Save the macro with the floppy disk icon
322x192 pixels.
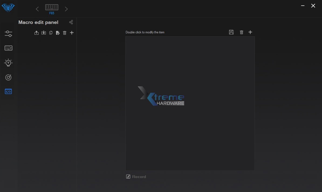pyautogui.click(x=231, y=32)
